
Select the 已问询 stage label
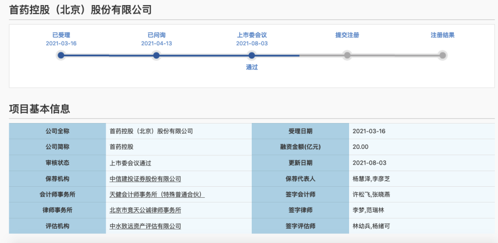pyautogui.click(x=156, y=35)
